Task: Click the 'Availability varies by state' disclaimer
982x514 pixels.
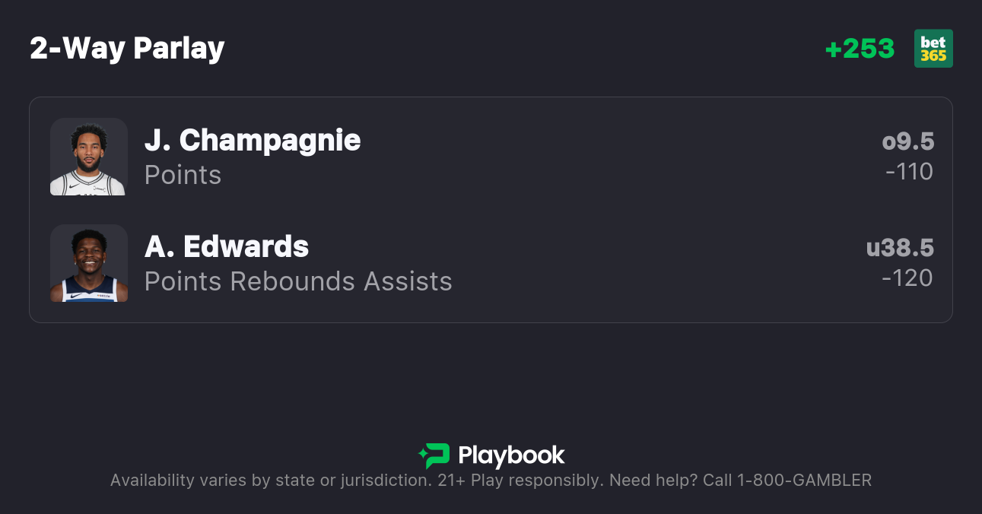Action: point(270,481)
